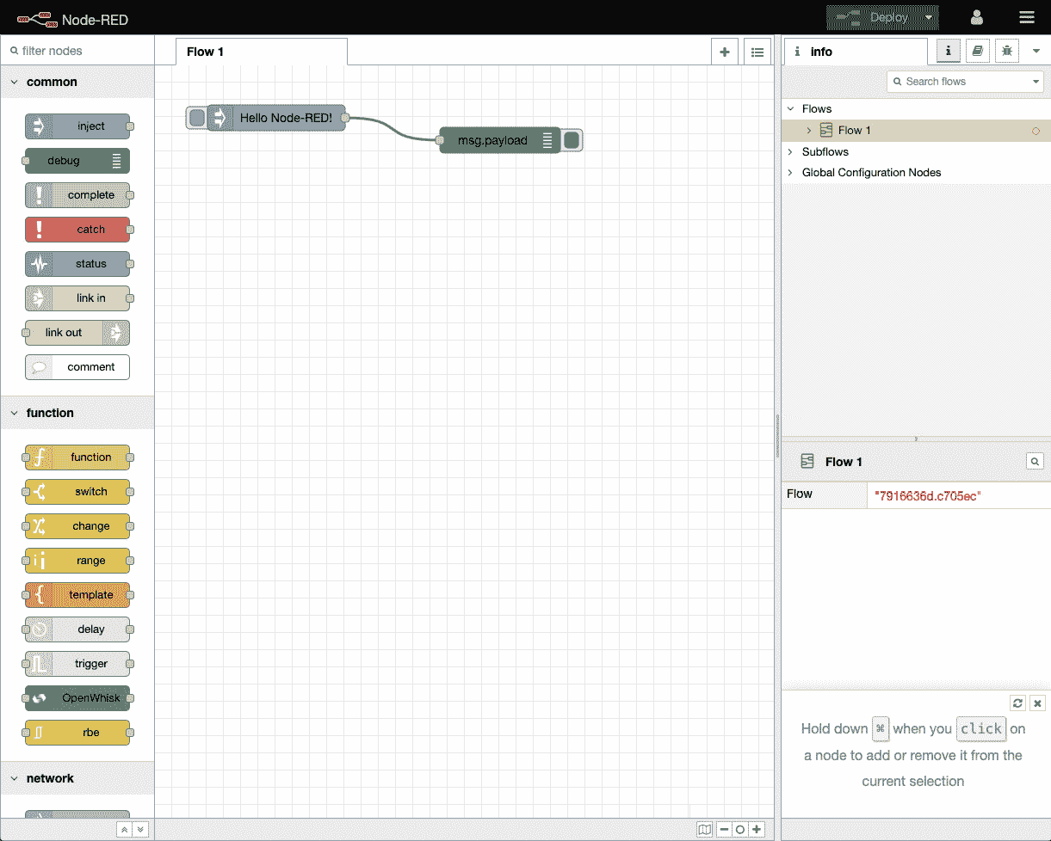Trigger the Hello Node-RED! inject button
Viewport: 1051px width, 841px height.
tap(197, 118)
